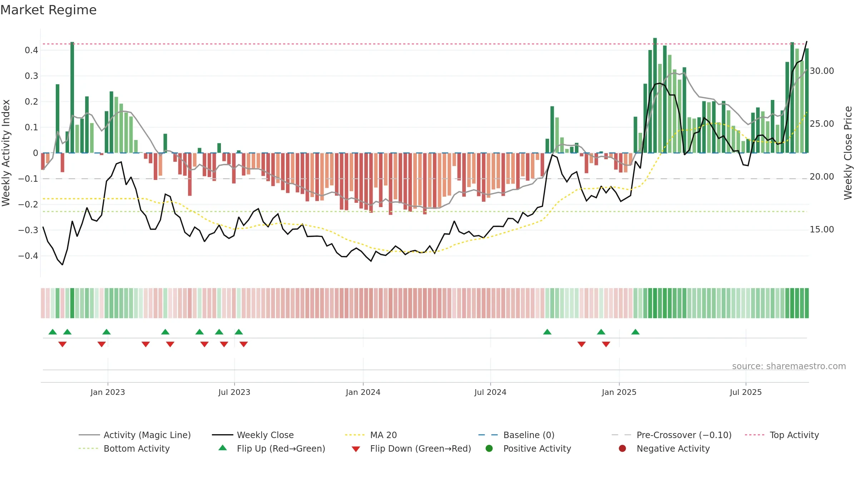Click the MA 20 legend entry

pos(371,435)
